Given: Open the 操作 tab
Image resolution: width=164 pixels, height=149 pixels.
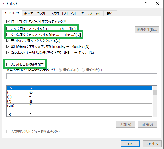Looking at the screenshot, I should pos(110,13).
